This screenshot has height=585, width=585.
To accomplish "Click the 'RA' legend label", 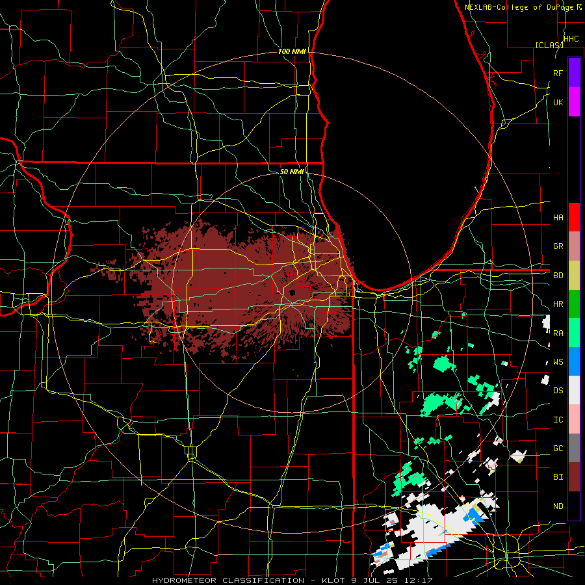I will [558, 333].
